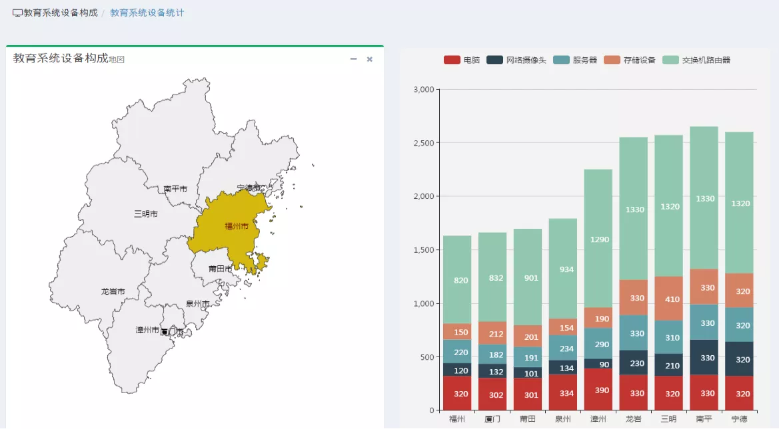Collapse the map panel with minus icon
779x429 pixels.
click(353, 59)
